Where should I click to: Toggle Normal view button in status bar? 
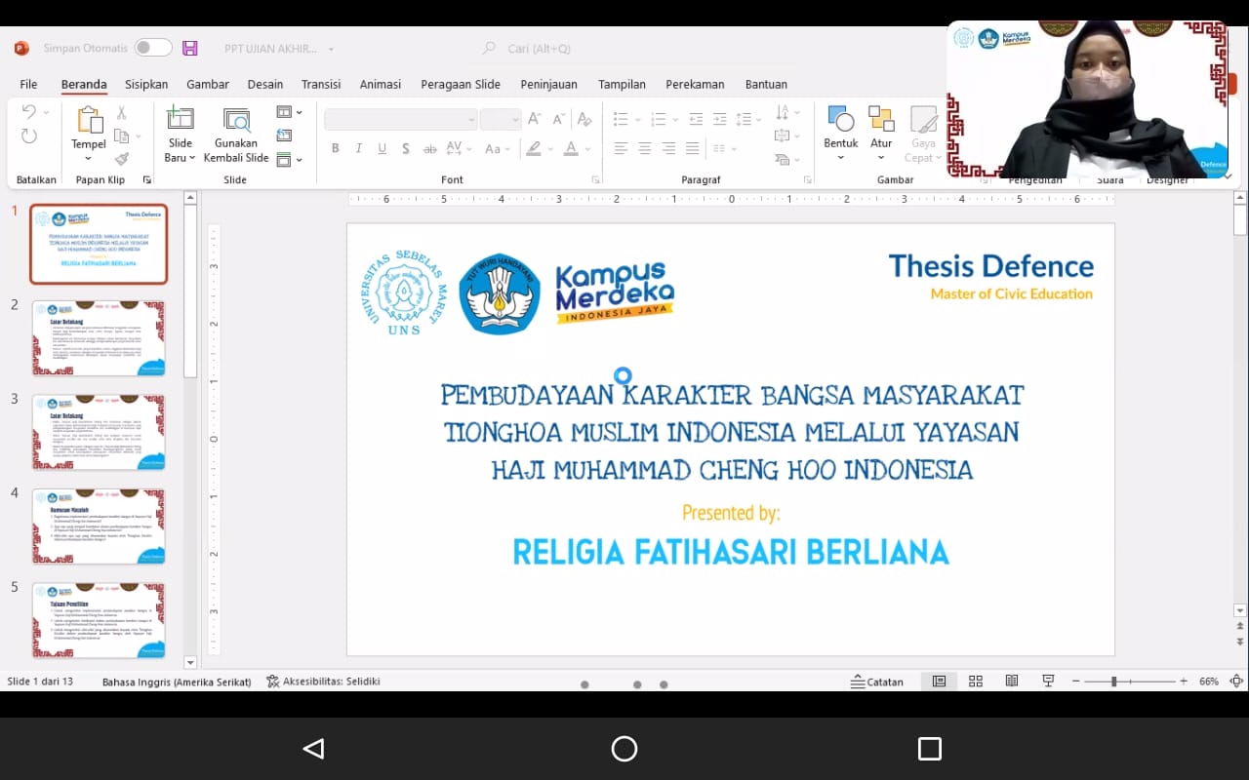(x=939, y=682)
